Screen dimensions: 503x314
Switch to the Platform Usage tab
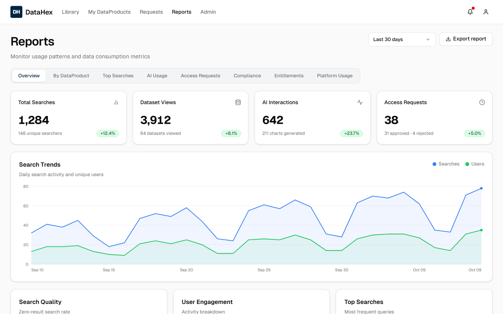335,76
